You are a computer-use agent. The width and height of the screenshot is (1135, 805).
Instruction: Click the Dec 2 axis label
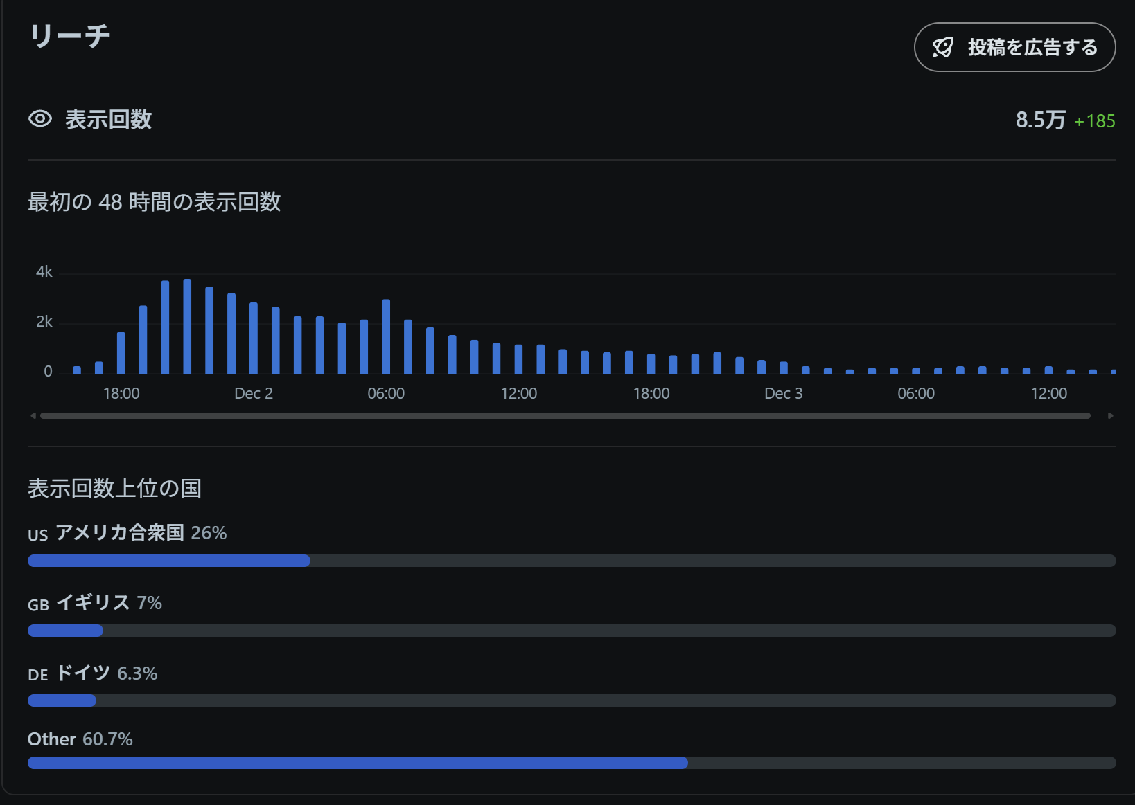coord(253,393)
